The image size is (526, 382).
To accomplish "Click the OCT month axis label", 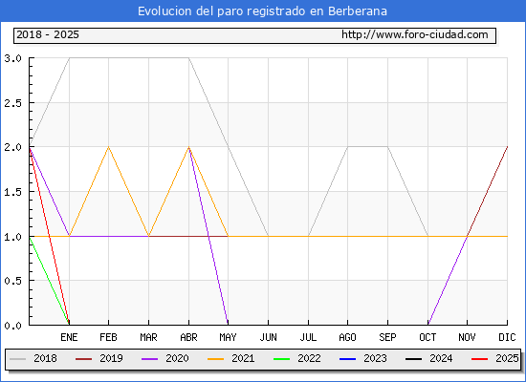I will [x=427, y=337].
